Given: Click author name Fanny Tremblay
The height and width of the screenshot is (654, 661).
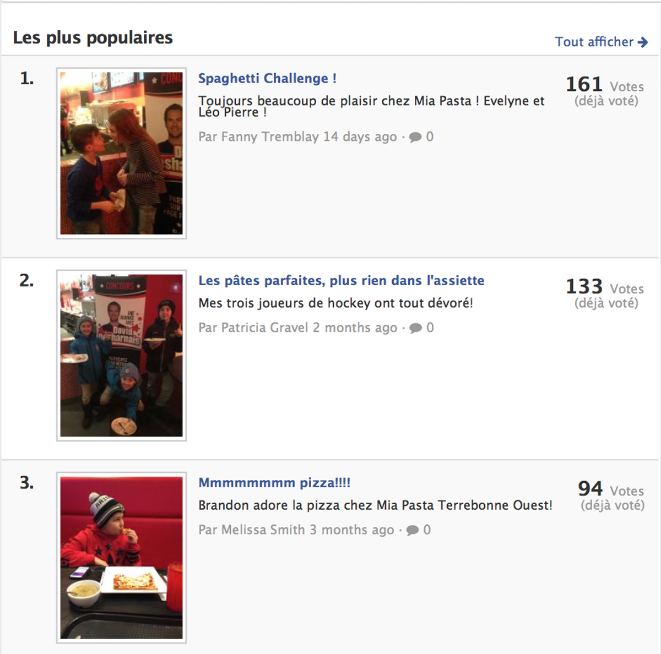Looking at the screenshot, I should [x=270, y=137].
